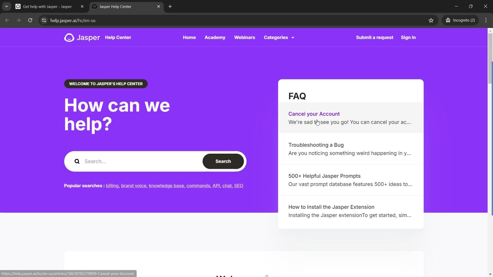Switch to the Get help with Jasper tab
Screen dimensions: 493x277
tap(47, 6)
